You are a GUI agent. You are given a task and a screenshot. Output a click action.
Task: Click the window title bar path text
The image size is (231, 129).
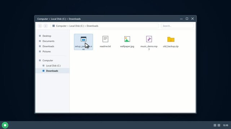[x=59, y=19]
